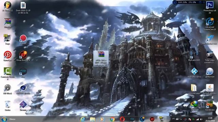This screenshot has width=218, height=122.
Task: Launch Photoshop CS6 3D shortcut
Action: click(210, 7)
